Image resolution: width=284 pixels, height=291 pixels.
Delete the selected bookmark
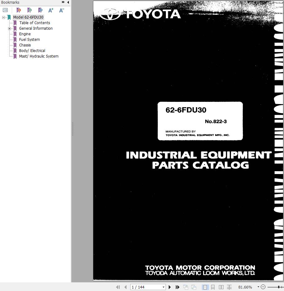pyautogui.click(x=18, y=10)
